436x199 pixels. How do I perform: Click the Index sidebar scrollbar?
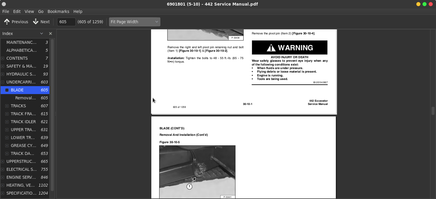tap(52, 115)
